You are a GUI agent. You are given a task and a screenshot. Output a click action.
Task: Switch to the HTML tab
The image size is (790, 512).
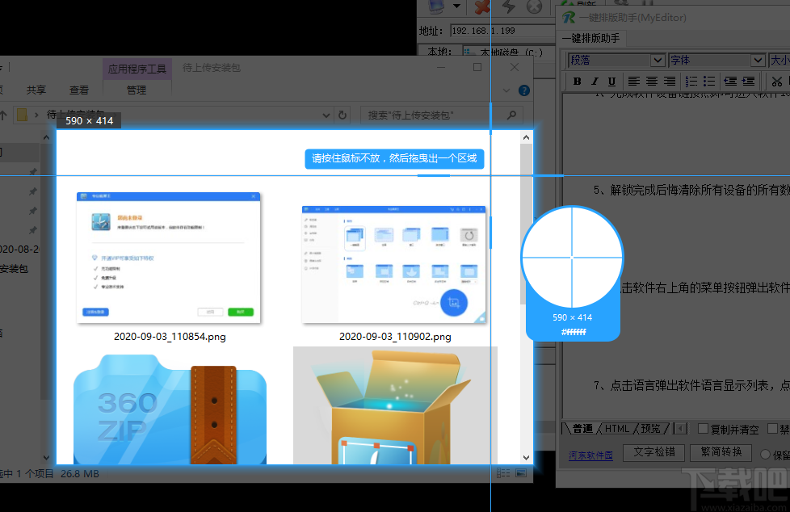[x=616, y=428]
